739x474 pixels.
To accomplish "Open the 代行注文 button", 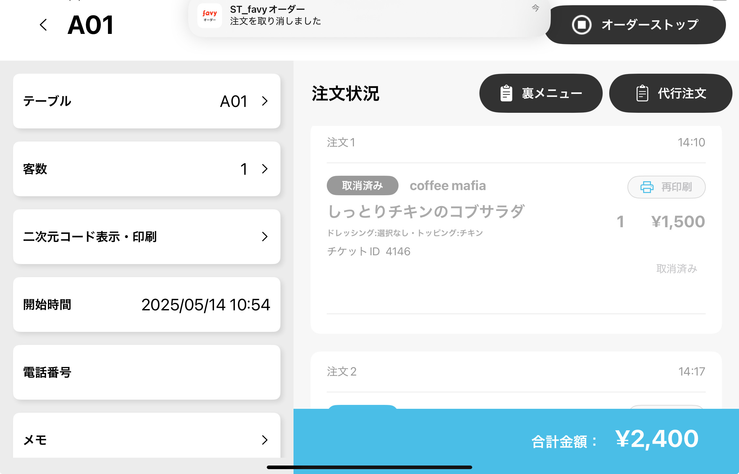I will pyautogui.click(x=671, y=94).
